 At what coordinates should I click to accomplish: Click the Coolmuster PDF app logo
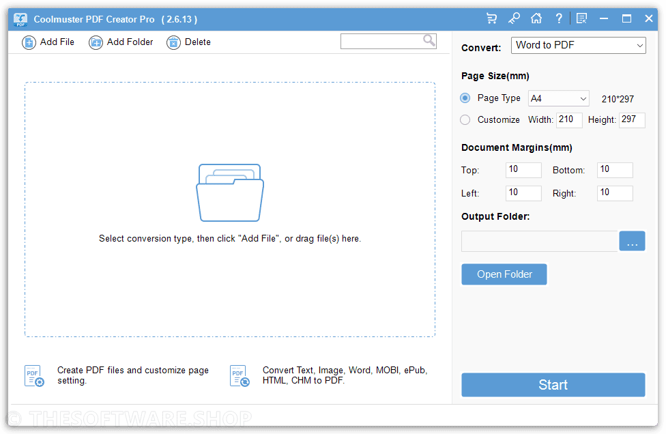(x=20, y=20)
